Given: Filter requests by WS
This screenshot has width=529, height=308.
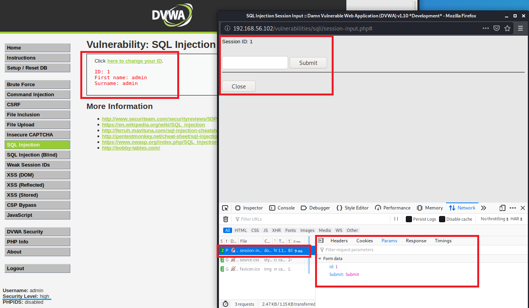Looking at the screenshot, I should (x=339, y=230).
